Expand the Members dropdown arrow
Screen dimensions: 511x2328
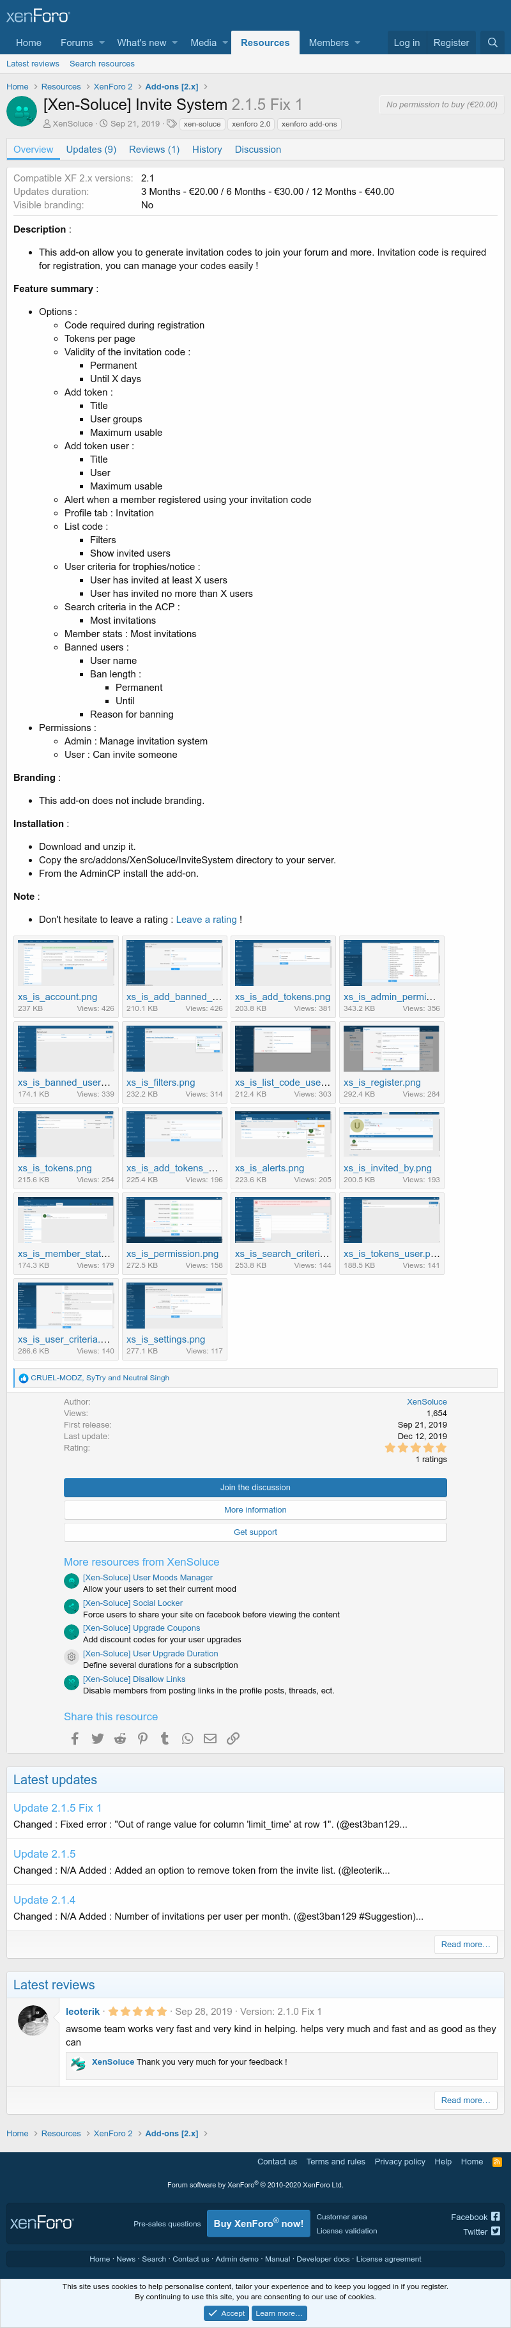(x=356, y=42)
